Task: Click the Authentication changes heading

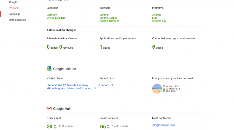Action: tap(61, 30)
